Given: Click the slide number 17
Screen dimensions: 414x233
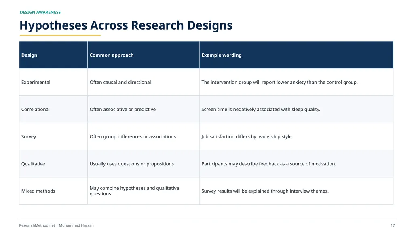Looking at the screenshot, I should tap(393, 225).
